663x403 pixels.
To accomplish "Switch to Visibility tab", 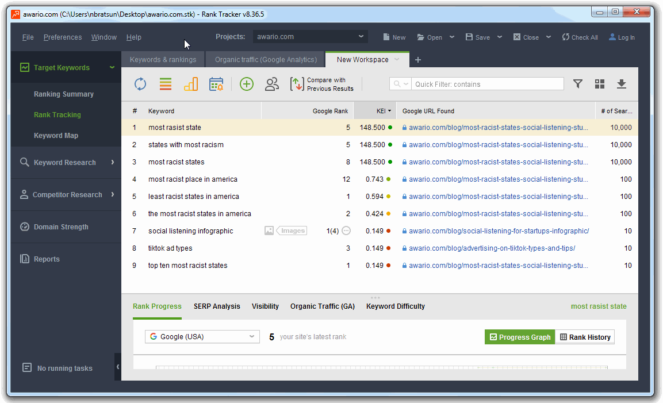I will [x=265, y=306].
